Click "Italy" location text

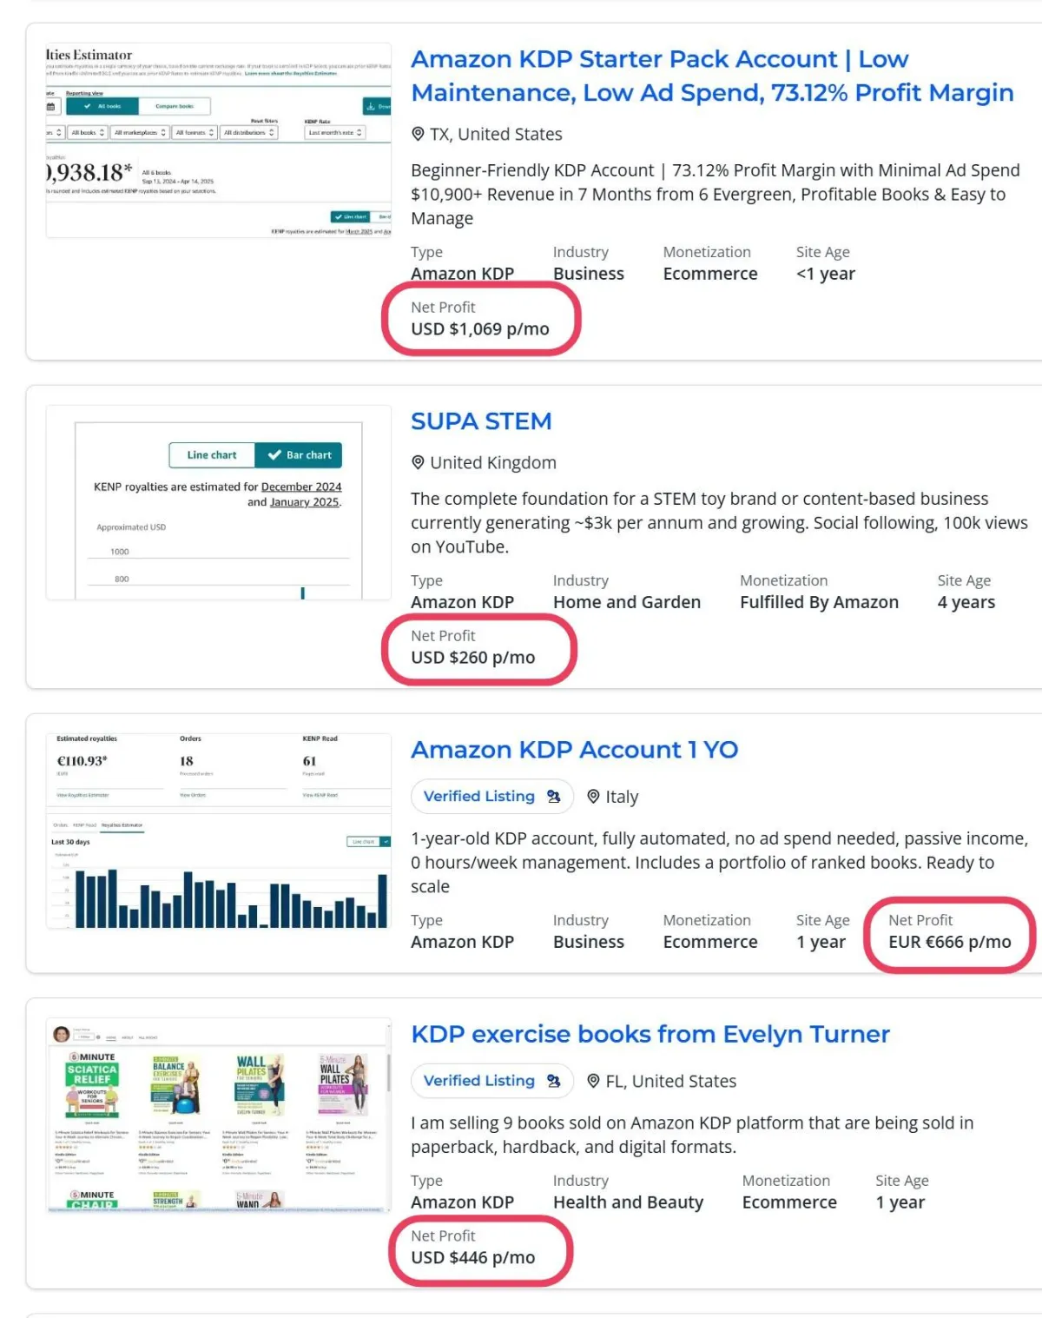(622, 797)
